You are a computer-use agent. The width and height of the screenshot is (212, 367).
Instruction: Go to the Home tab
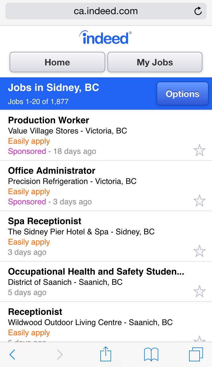click(x=57, y=62)
